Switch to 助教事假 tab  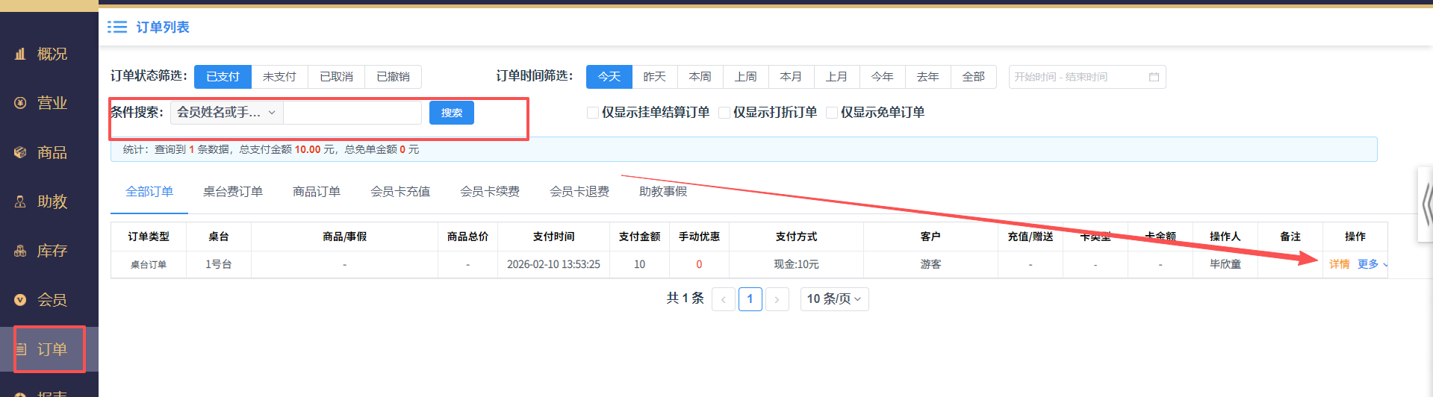click(663, 192)
